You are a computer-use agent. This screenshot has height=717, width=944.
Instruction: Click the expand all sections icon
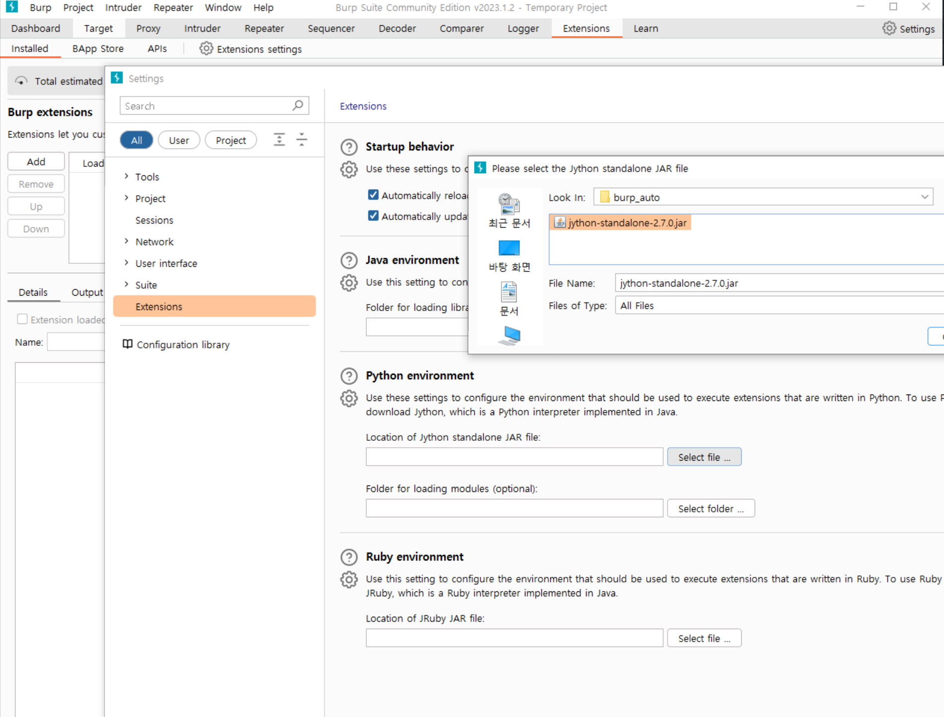[279, 140]
